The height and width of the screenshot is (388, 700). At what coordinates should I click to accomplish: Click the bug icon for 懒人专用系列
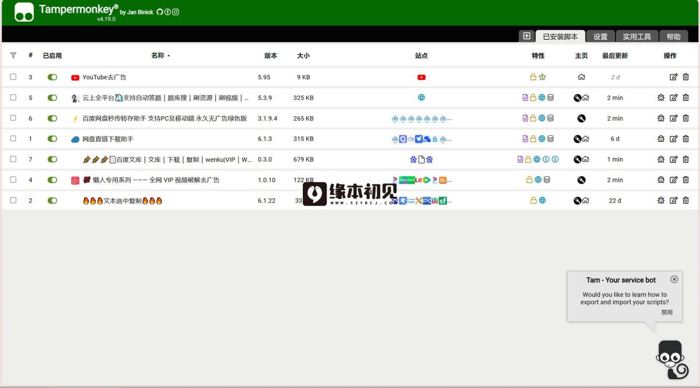(661, 180)
